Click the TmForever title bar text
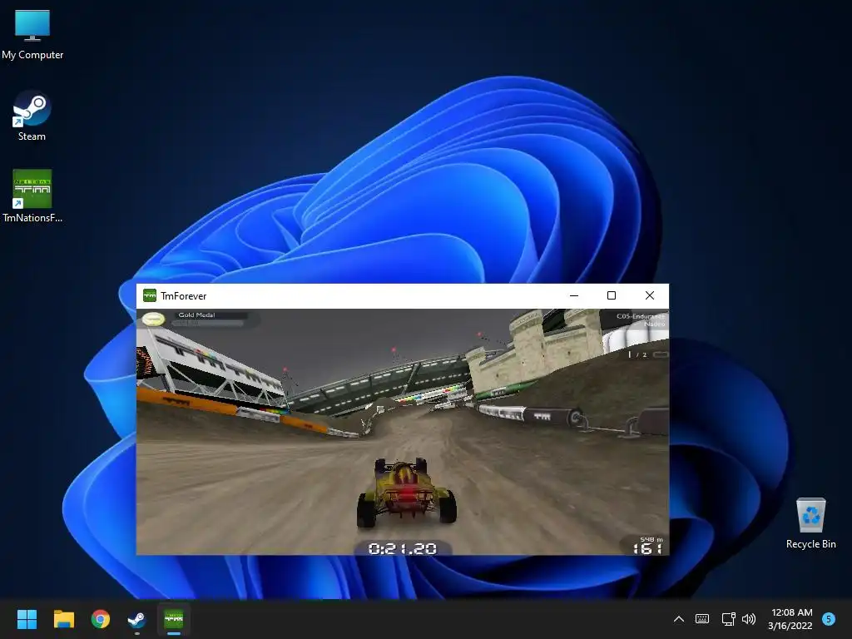Screen dimensions: 852x639 pyautogui.click(x=184, y=296)
